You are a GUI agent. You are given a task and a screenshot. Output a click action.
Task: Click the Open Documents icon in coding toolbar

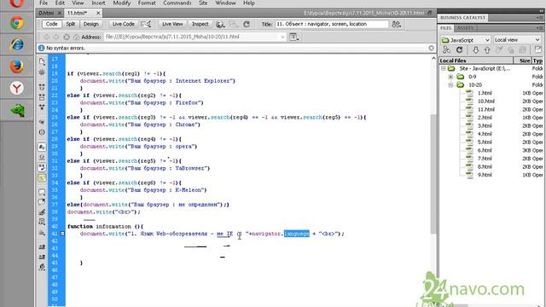42,61
